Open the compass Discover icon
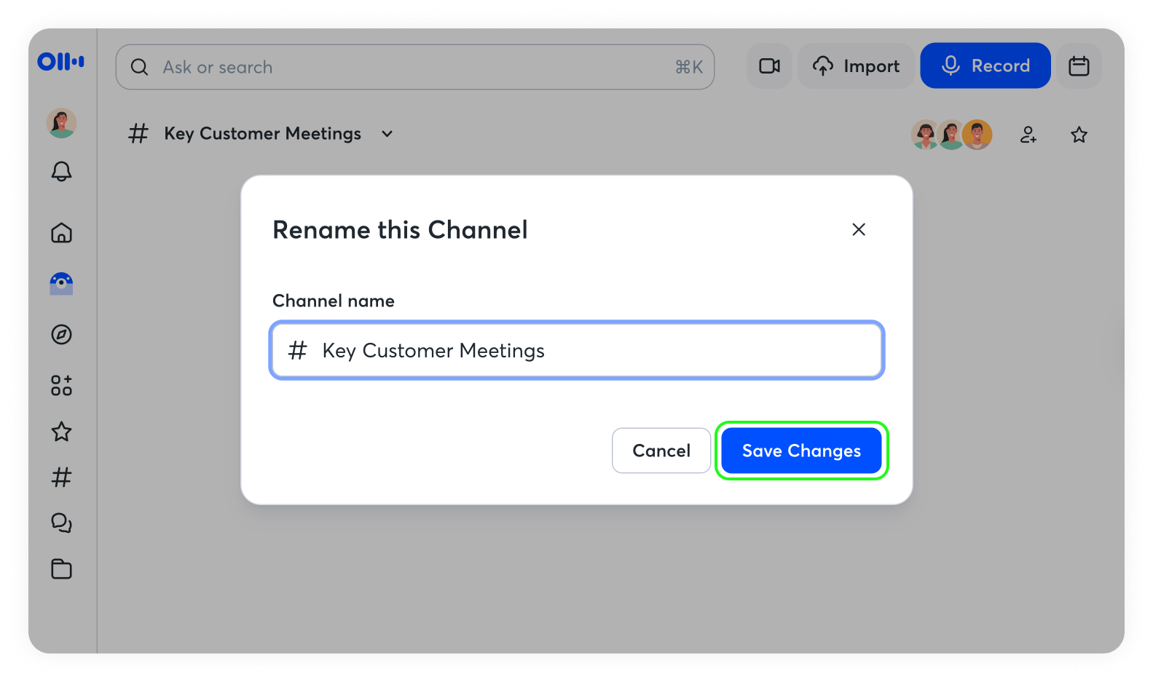1153x682 pixels. click(61, 335)
